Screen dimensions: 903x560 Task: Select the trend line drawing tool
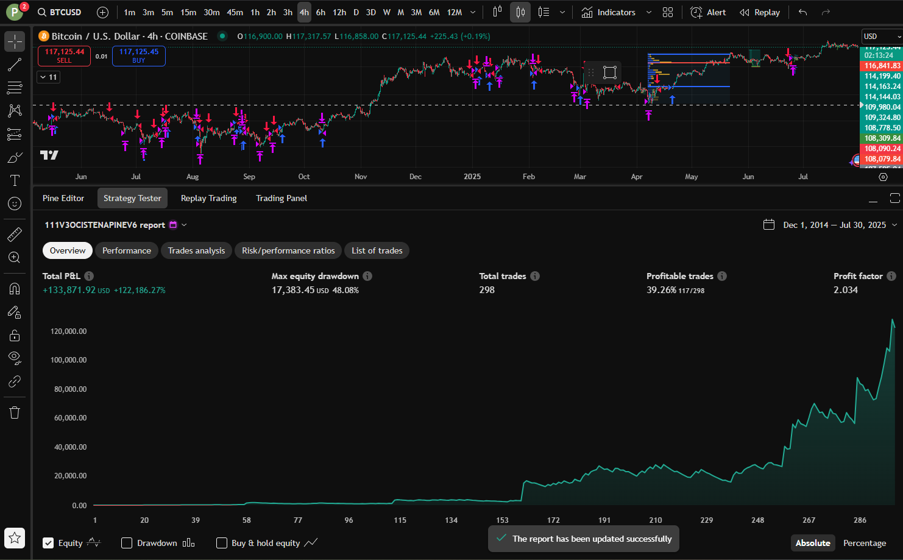[x=15, y=65]
